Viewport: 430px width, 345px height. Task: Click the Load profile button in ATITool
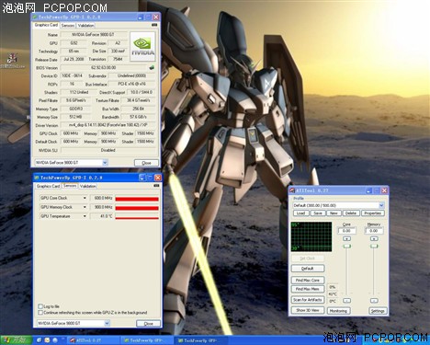point(300,213)
